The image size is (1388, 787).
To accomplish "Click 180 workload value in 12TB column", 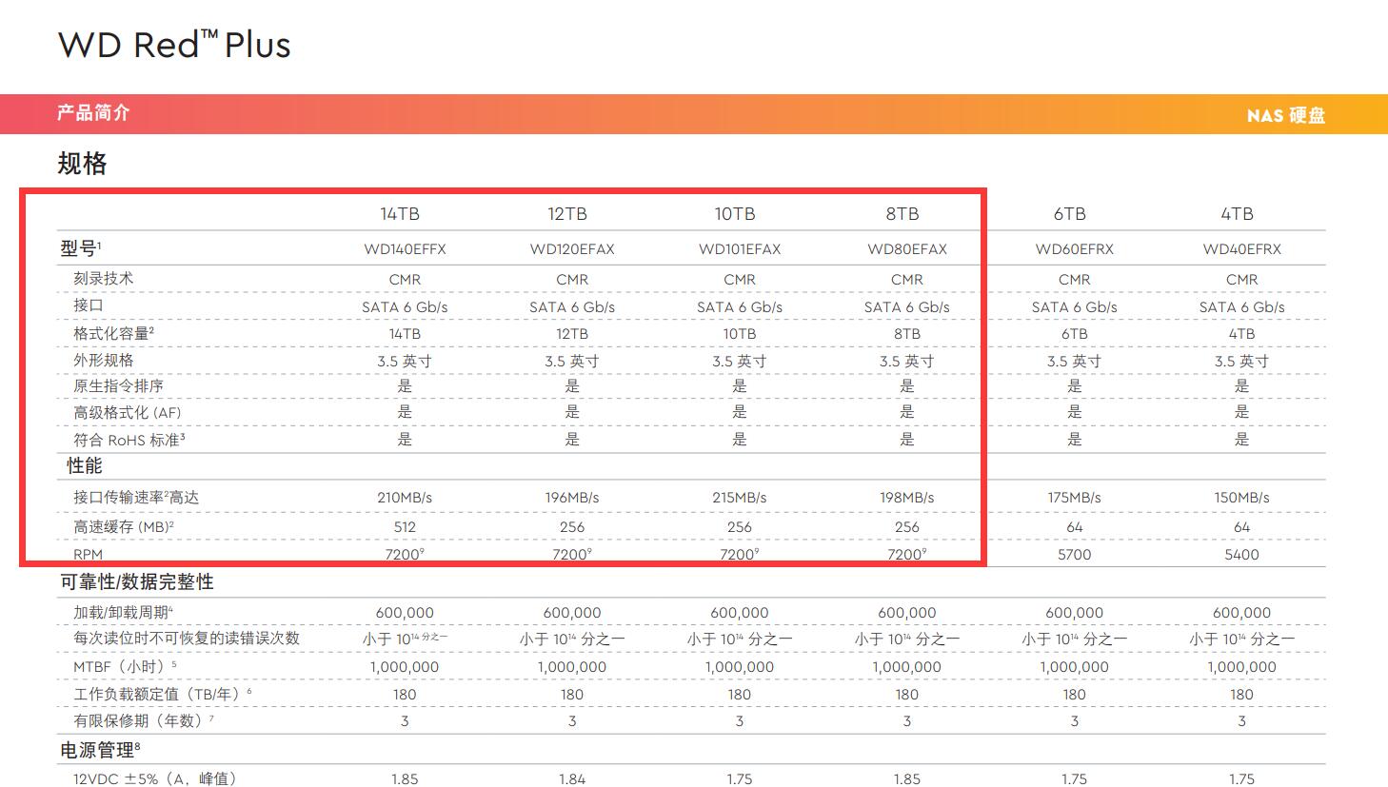I will coord(572,695).
